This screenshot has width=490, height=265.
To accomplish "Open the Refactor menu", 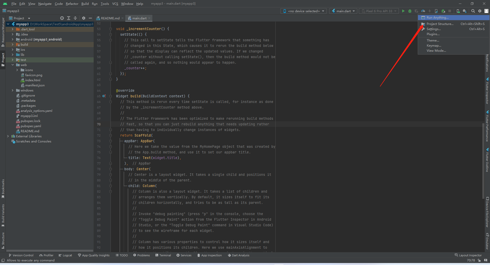I will tap(72, 4).
